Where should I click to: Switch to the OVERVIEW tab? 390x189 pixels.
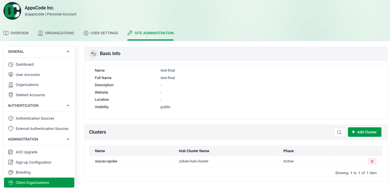16,33
